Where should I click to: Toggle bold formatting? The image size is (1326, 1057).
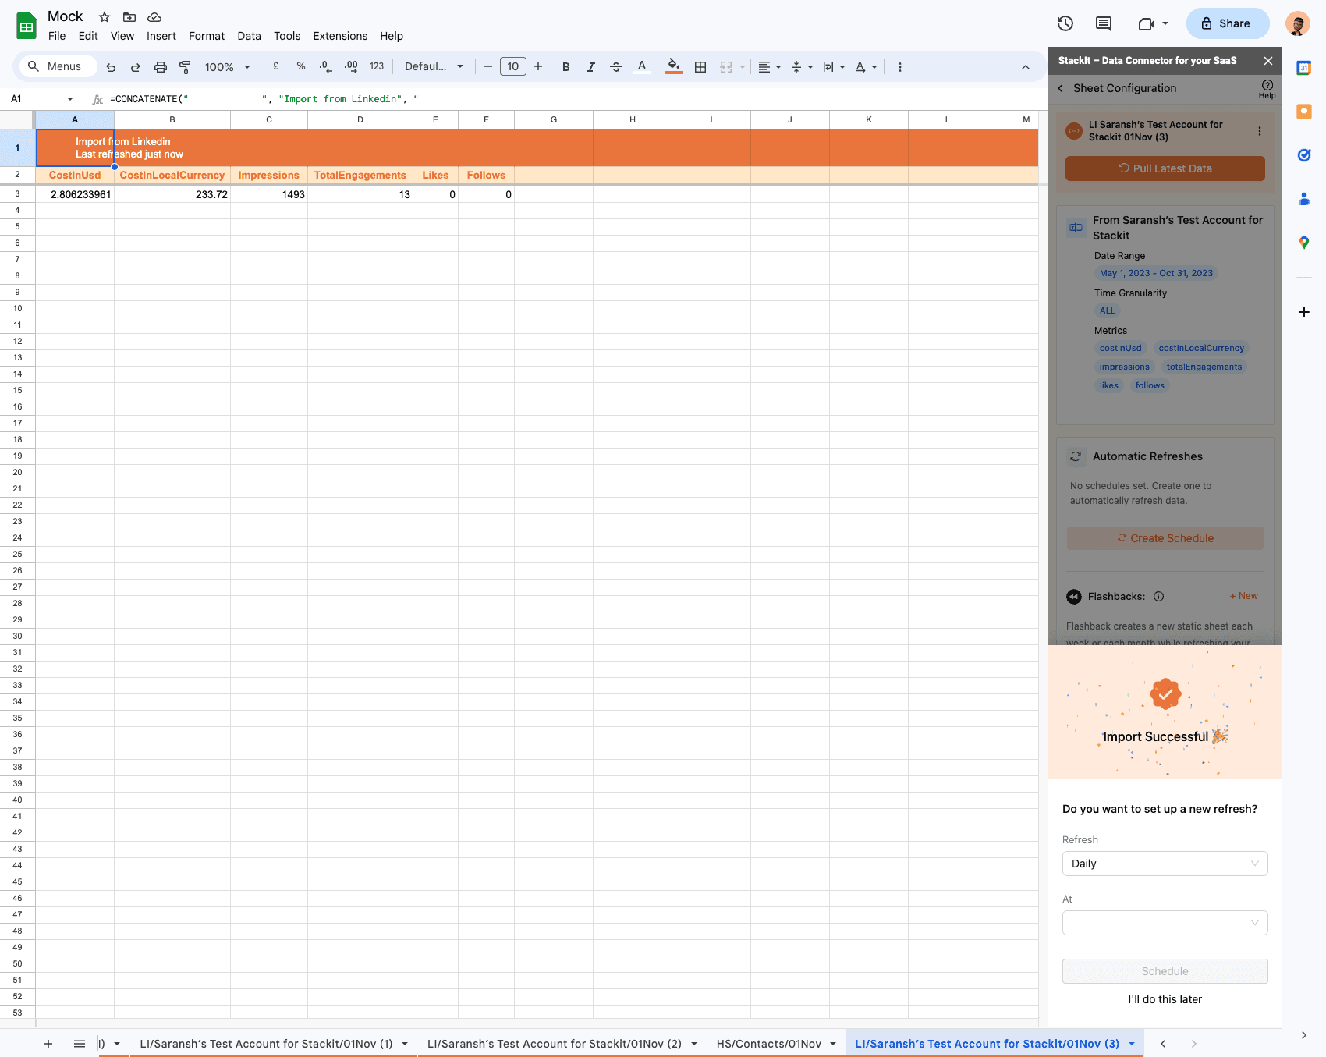[566, 67]
